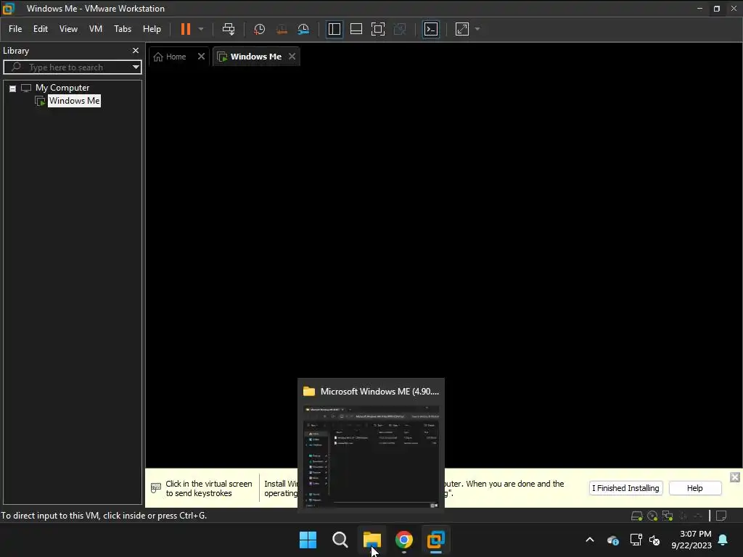
Task: Open the View menu
Action: [68, 29]
